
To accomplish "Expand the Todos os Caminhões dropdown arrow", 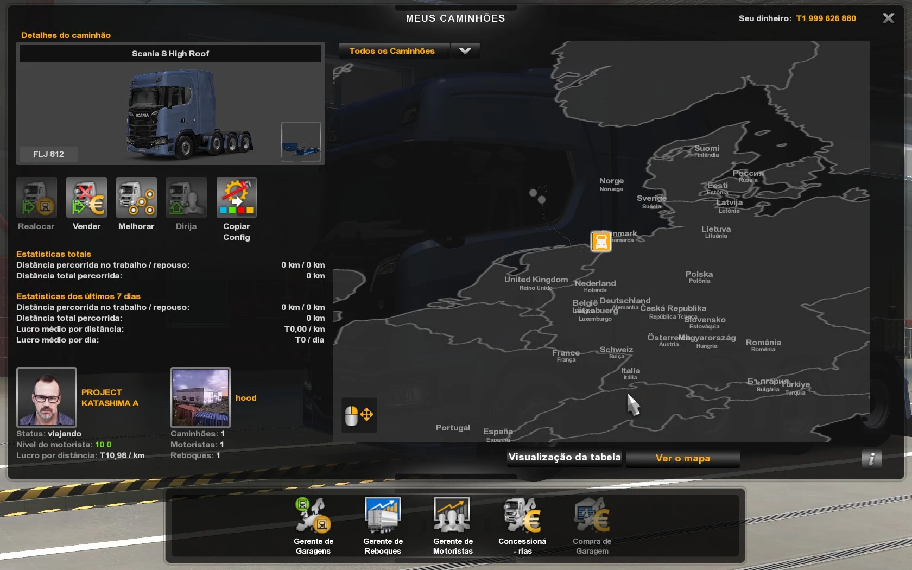I will point(465,51).
